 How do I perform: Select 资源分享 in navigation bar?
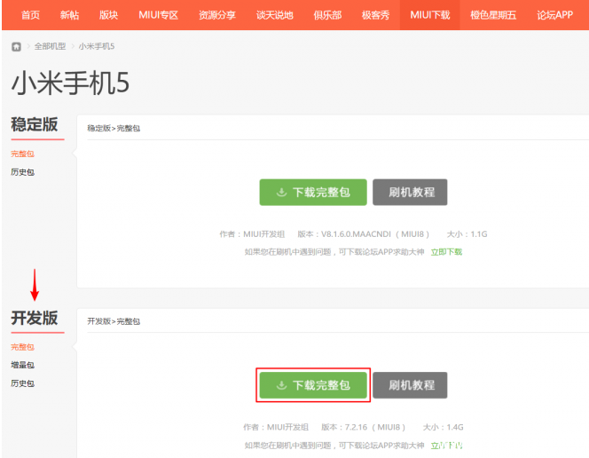point(217,15)
